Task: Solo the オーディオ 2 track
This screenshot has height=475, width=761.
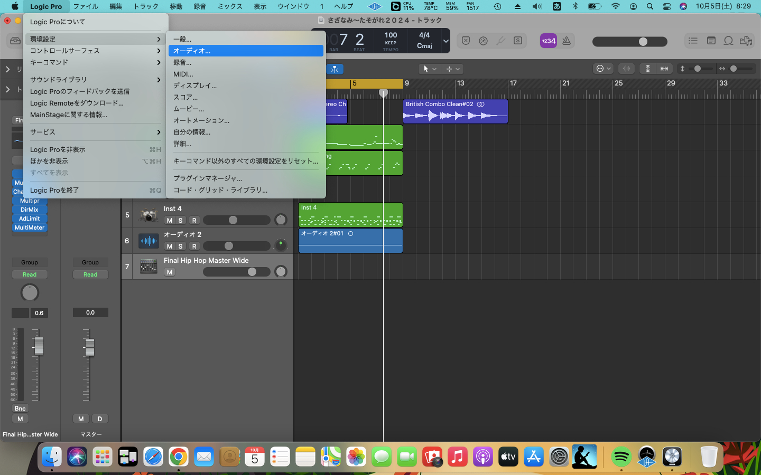Action: 181,246
